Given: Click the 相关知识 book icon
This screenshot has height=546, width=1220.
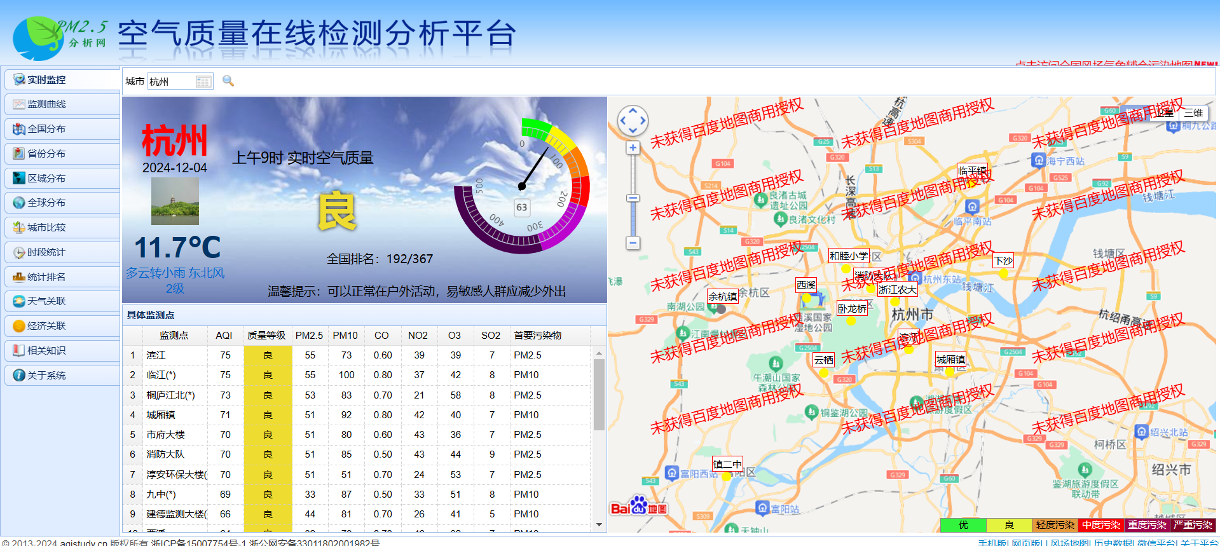Looking at the screenshot, I should [19, 351].
